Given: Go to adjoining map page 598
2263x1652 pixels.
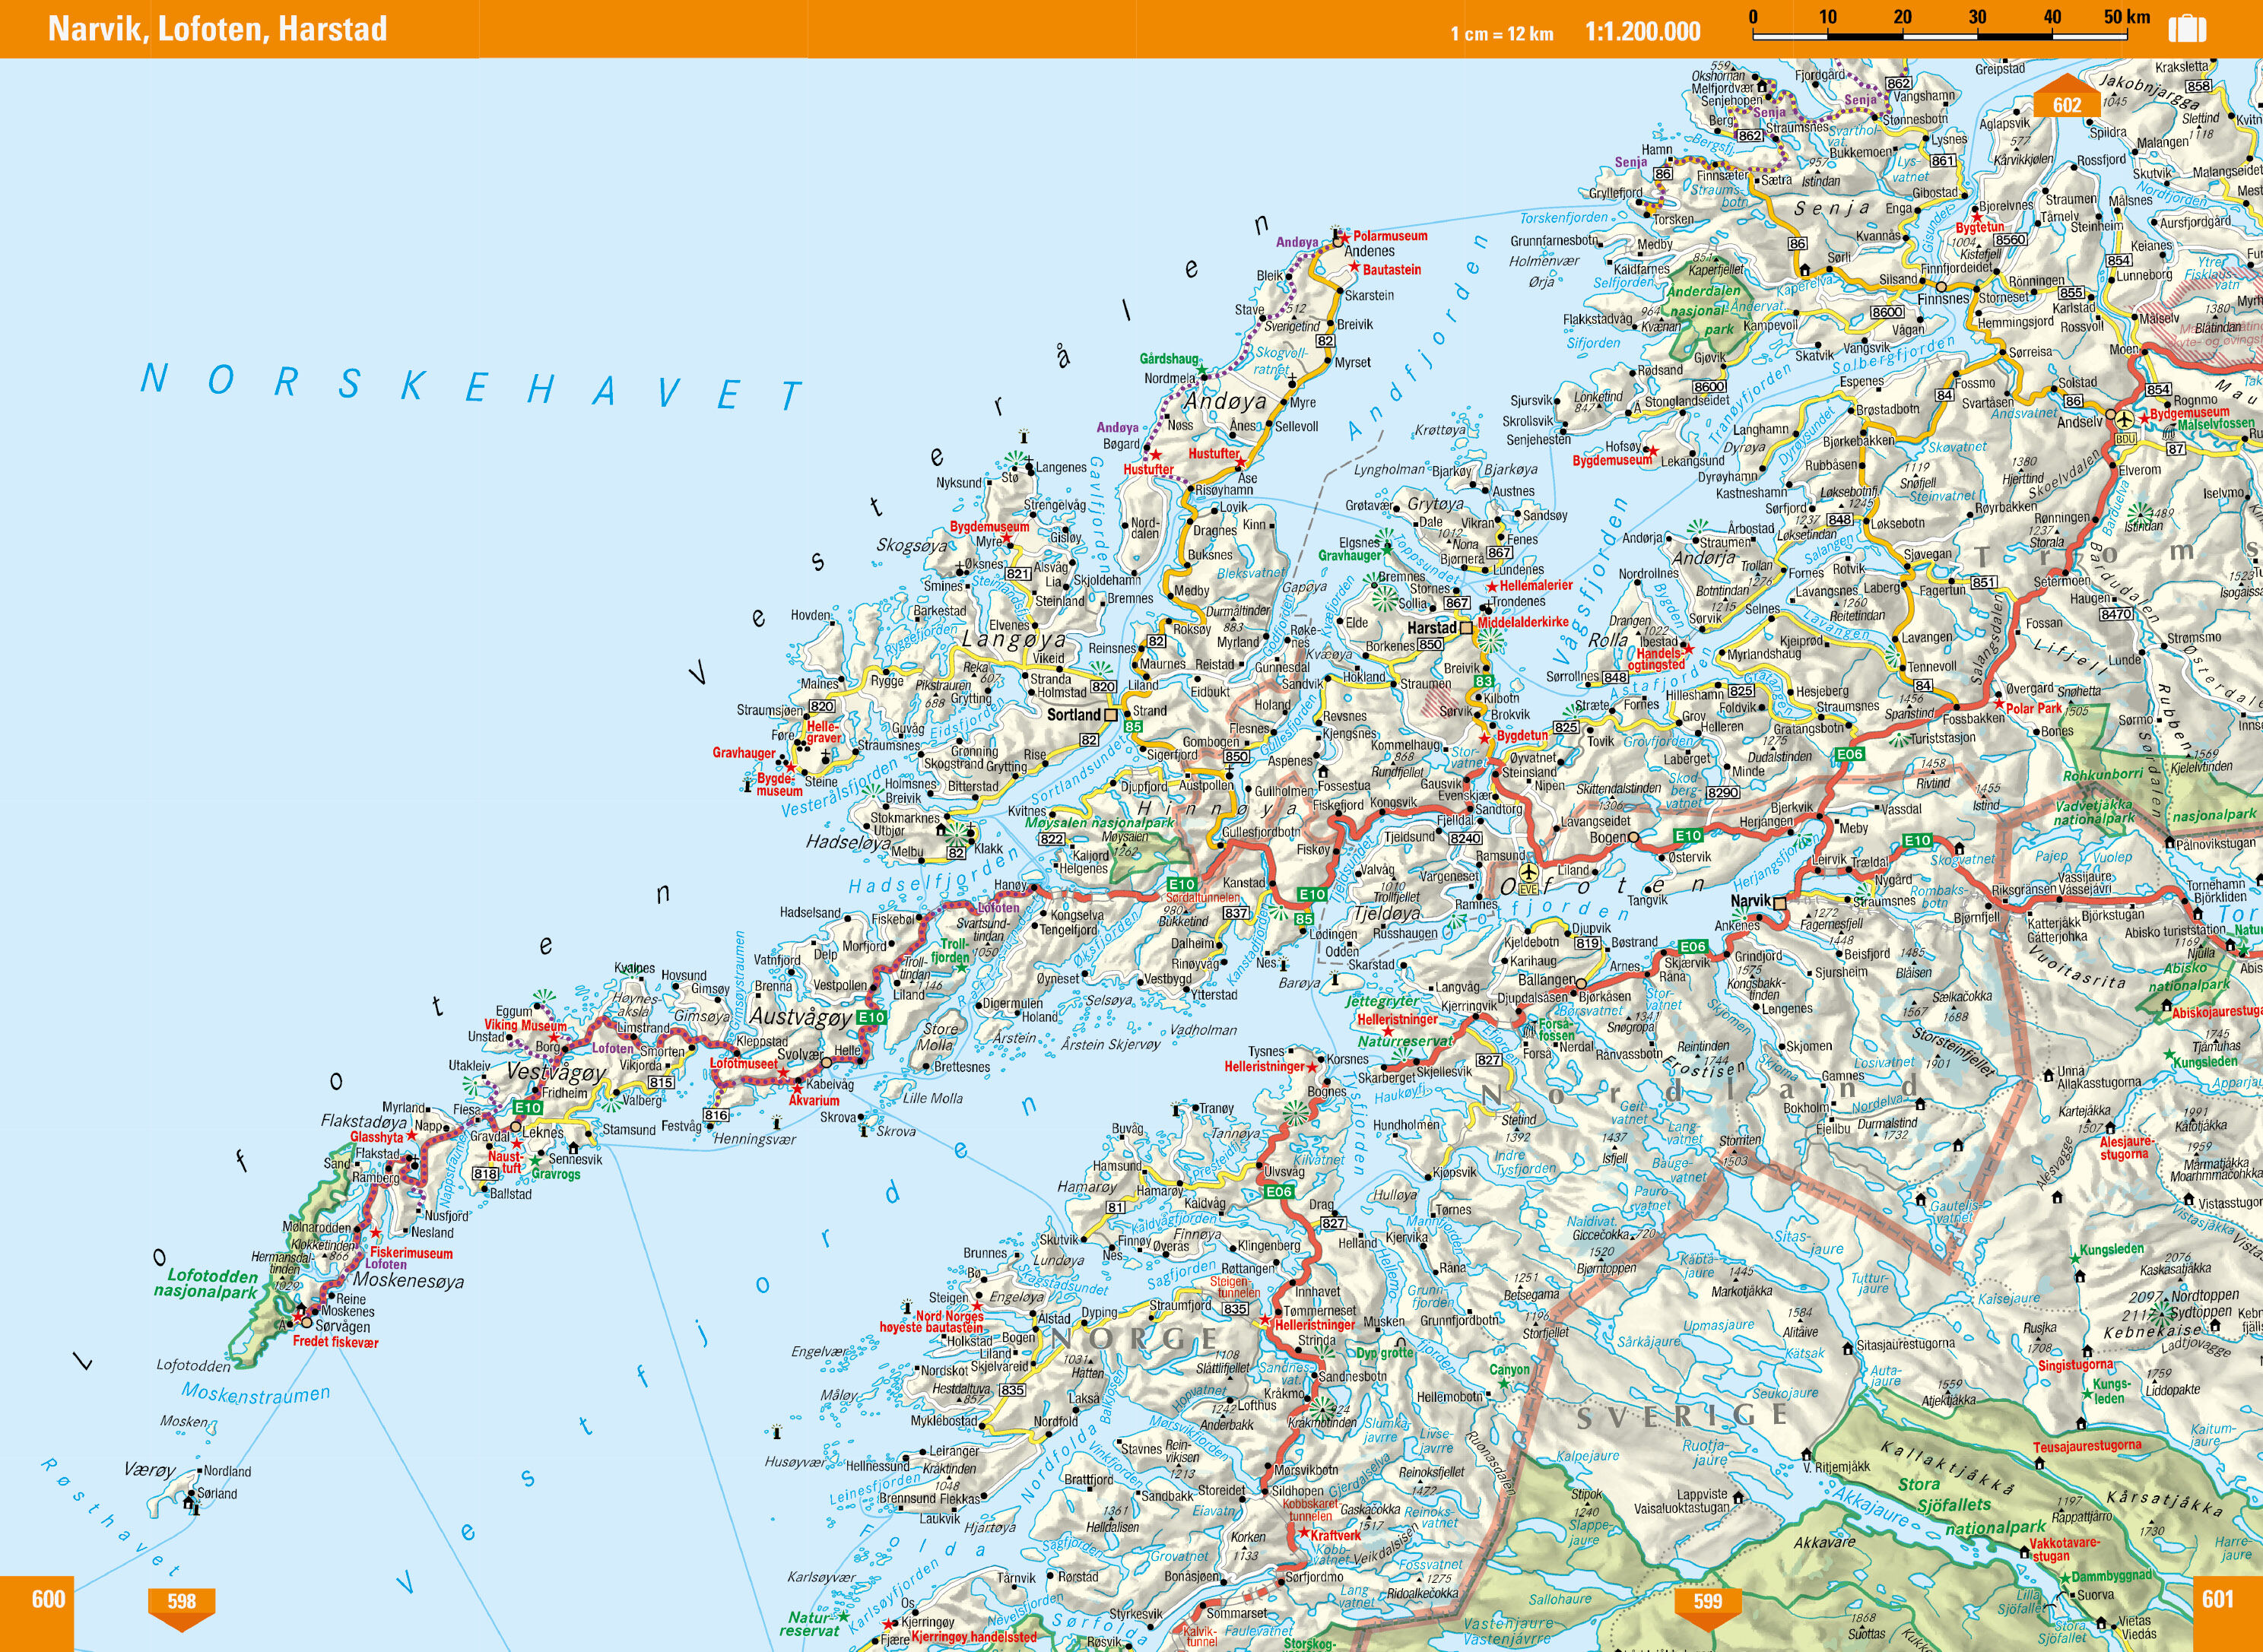Looking at the screenshot, I should coord(181,1602).
